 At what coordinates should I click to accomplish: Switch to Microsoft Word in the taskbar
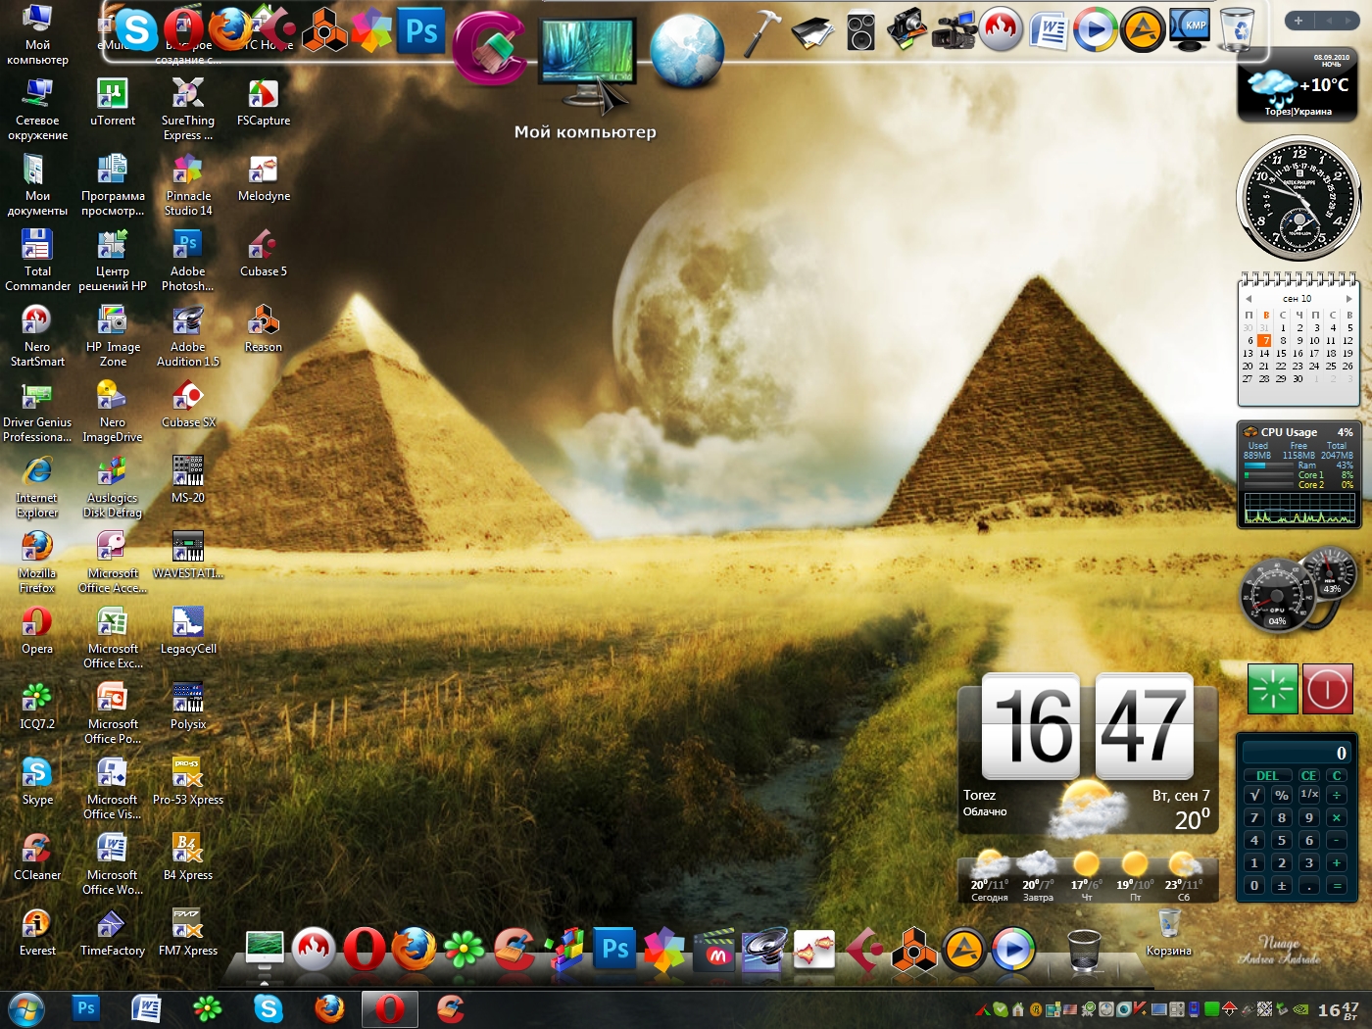(x=146, y=1008)
